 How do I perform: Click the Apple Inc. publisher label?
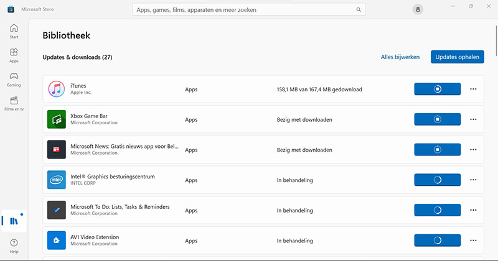[x=81, y=93]
